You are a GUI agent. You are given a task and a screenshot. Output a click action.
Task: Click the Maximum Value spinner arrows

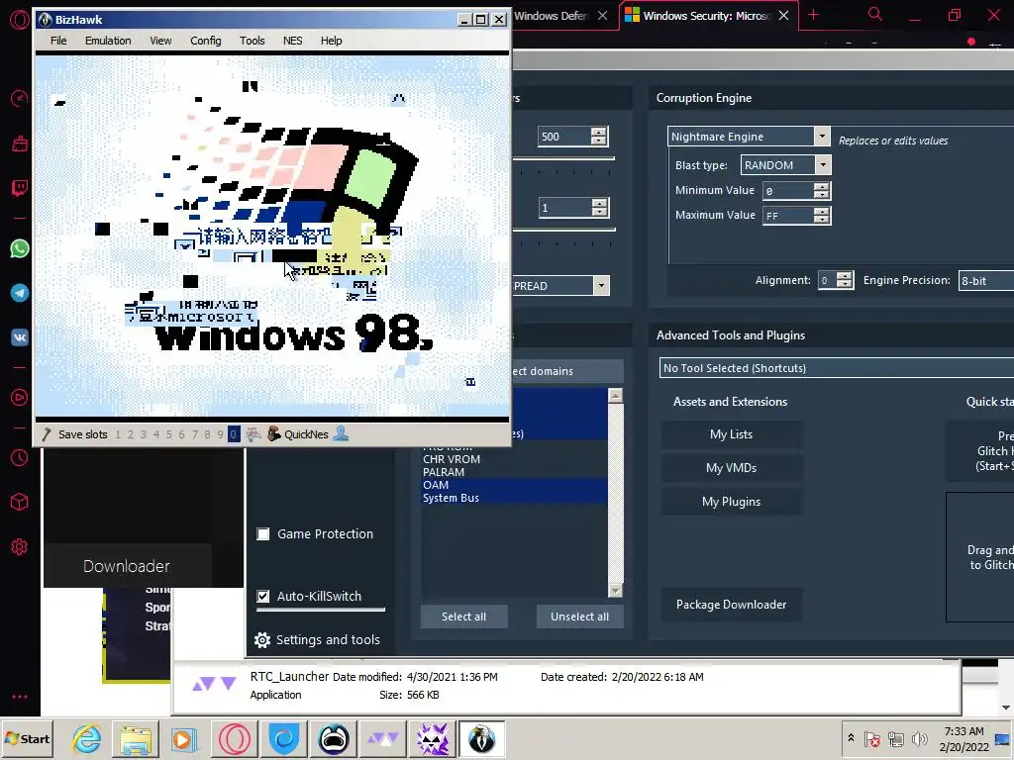(x=821, y=215)
